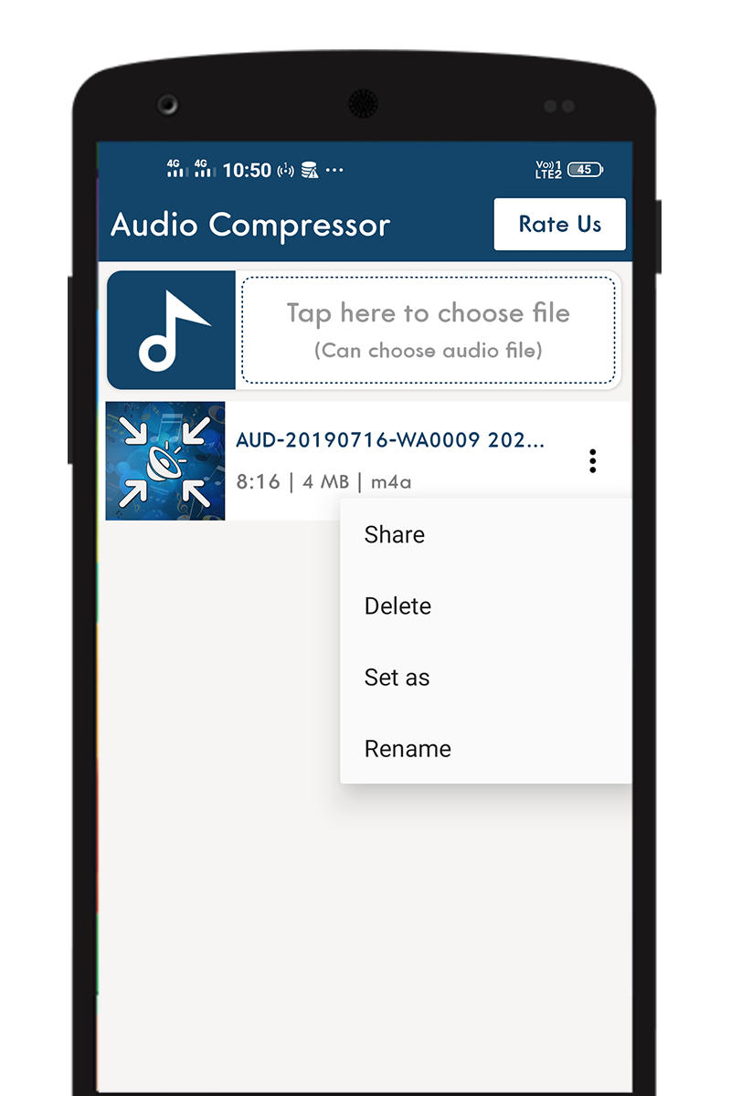Tap the data warning status icon
731x1096 pixels.
tap(310, 170)
